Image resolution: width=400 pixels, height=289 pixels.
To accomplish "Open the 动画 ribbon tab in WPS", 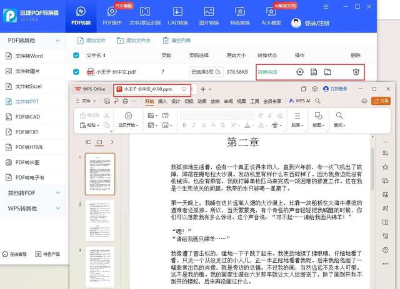I will click(202, 101).
